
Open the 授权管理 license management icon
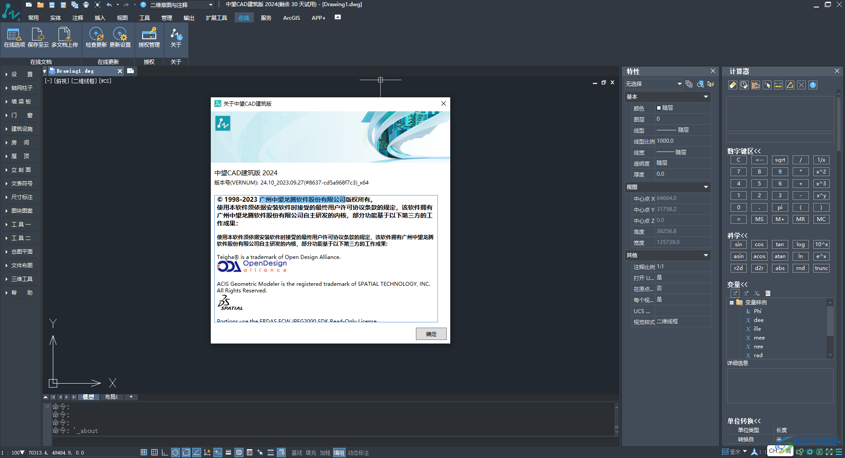pyautogui.click(x=149, y=37)
